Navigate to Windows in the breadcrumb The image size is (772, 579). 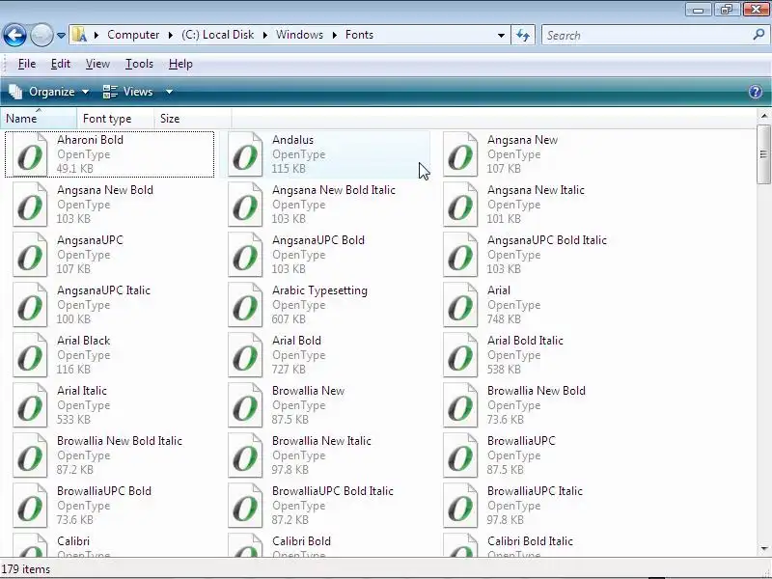[x=299, y=35]
